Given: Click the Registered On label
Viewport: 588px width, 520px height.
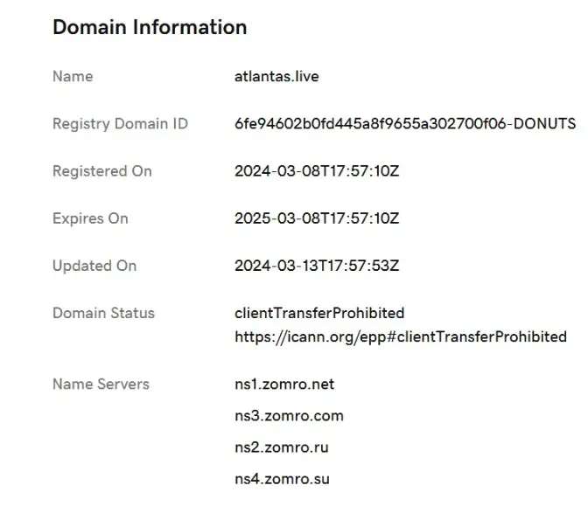Looking at the screenshot, I should [101, 171].
